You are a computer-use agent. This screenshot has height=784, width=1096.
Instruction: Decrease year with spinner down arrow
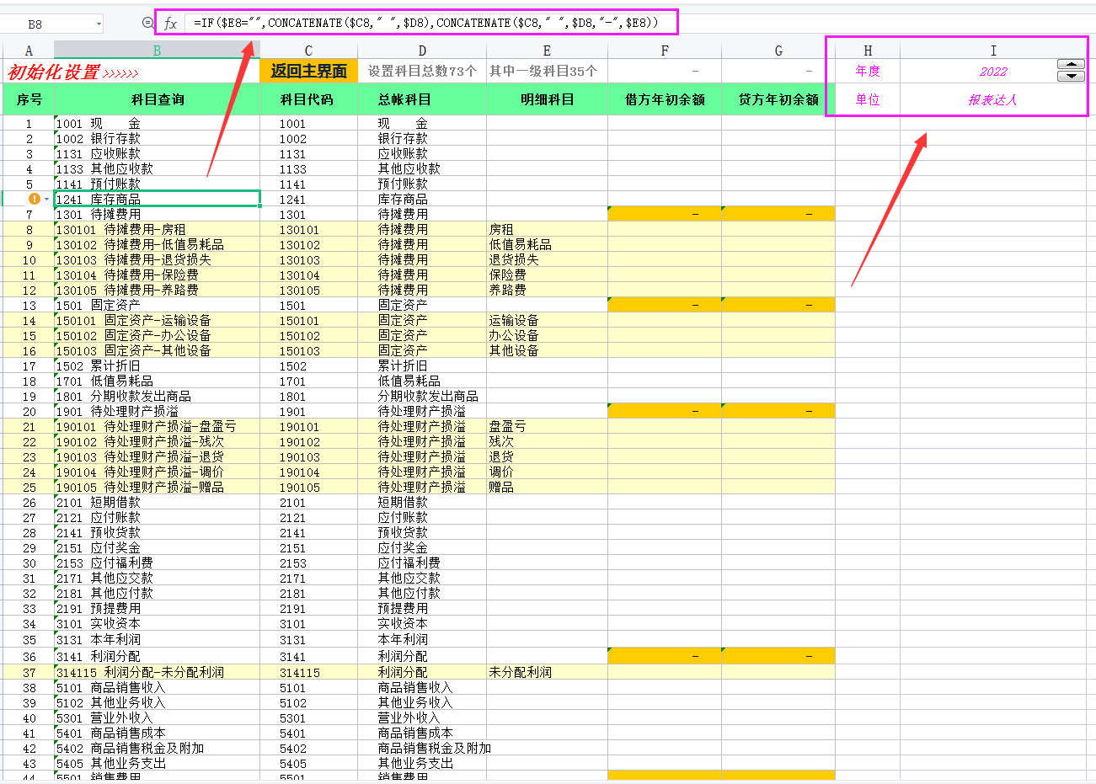click(1071, 77)
